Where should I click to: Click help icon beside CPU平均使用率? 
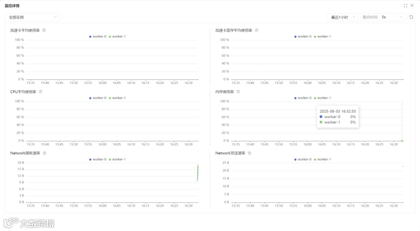pos(41,92)
